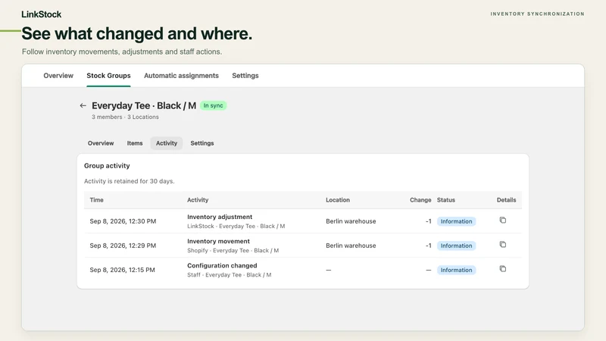Click the Time column header
606x341 pixels.
pyautogui.click(x=97, y=200)
